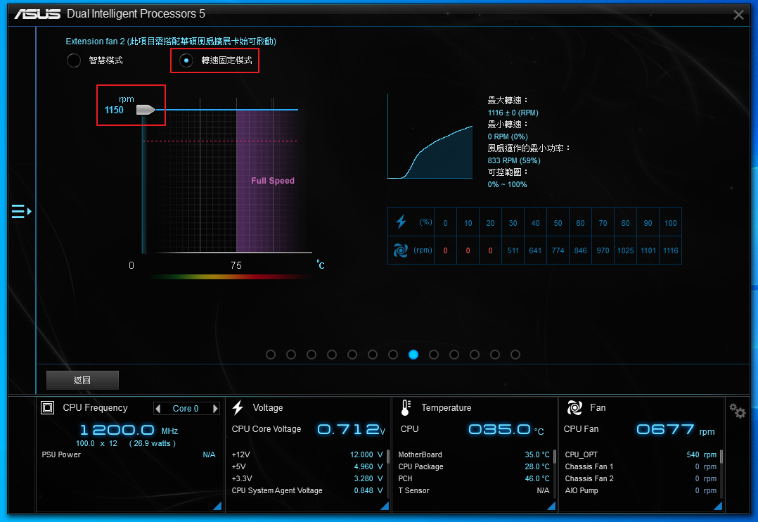The image size is (758, 522).
Task: Click the CPU_OPT 540 rpm row
Action: (x=641, y=454)
